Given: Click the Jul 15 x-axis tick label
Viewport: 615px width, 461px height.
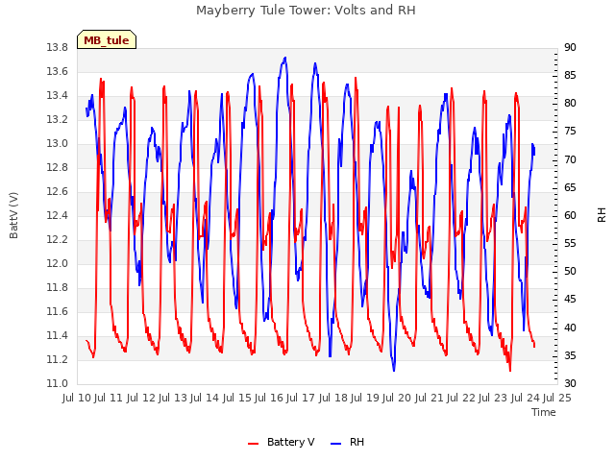Looking at the screenshot, I should point(237,398).
